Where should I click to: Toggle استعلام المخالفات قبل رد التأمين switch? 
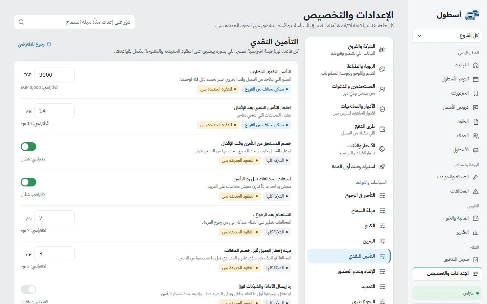point(28,182)
